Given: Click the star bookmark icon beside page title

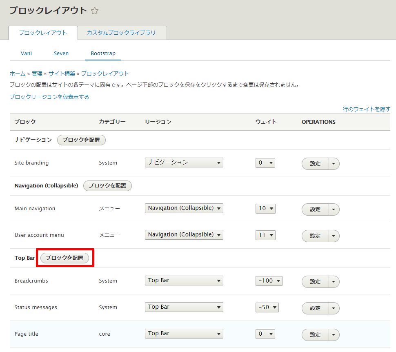Looking at the screenshot, I should (95, 11).
